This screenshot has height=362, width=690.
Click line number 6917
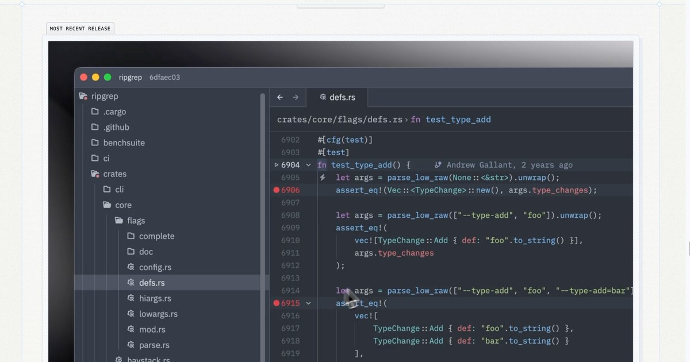click(x=290, y=328)
